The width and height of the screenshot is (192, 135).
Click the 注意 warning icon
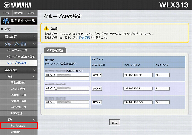pos(46,28)
